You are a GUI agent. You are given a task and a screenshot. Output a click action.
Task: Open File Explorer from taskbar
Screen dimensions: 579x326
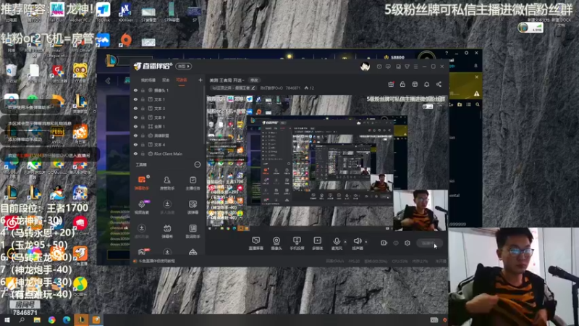37,319
